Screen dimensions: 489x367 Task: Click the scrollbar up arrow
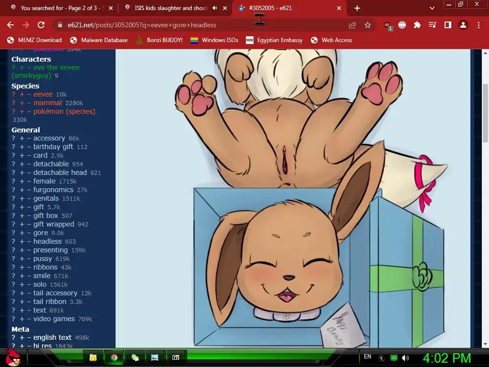(x=485, y=54)
